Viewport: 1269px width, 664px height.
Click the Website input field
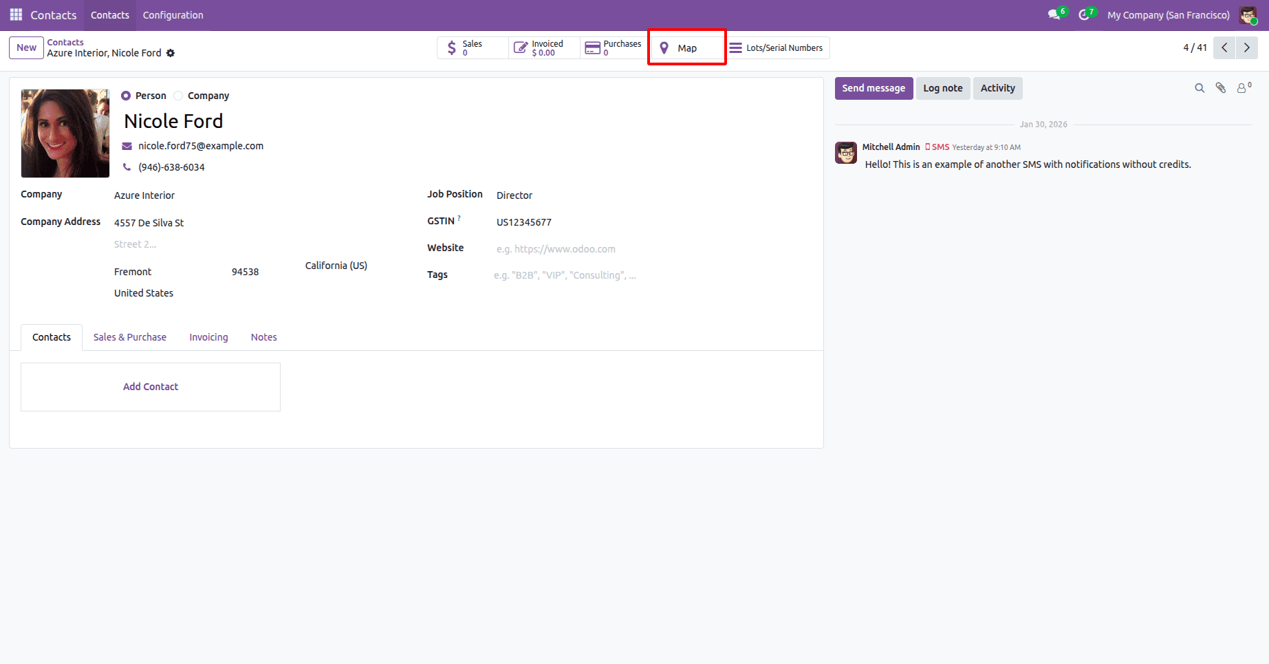tap(556, 248)
